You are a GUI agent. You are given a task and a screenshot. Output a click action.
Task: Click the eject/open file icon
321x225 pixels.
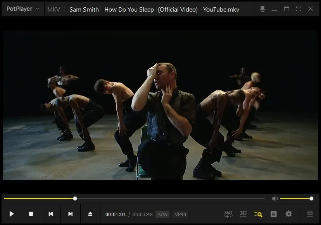90,214
